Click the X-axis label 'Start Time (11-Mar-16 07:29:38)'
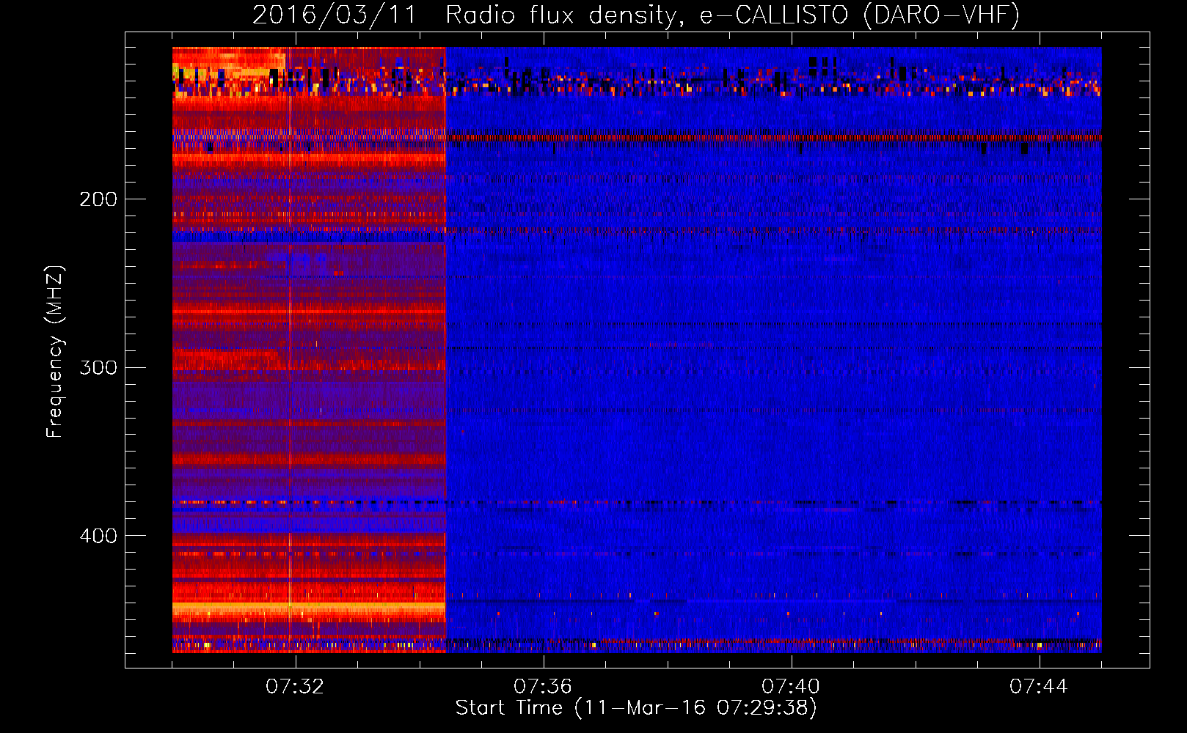The image size is (1187, 733). [x=636, y=708]
